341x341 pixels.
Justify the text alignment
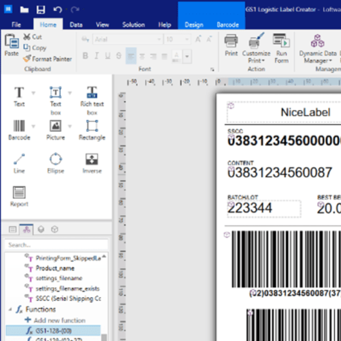coord(164,56)
